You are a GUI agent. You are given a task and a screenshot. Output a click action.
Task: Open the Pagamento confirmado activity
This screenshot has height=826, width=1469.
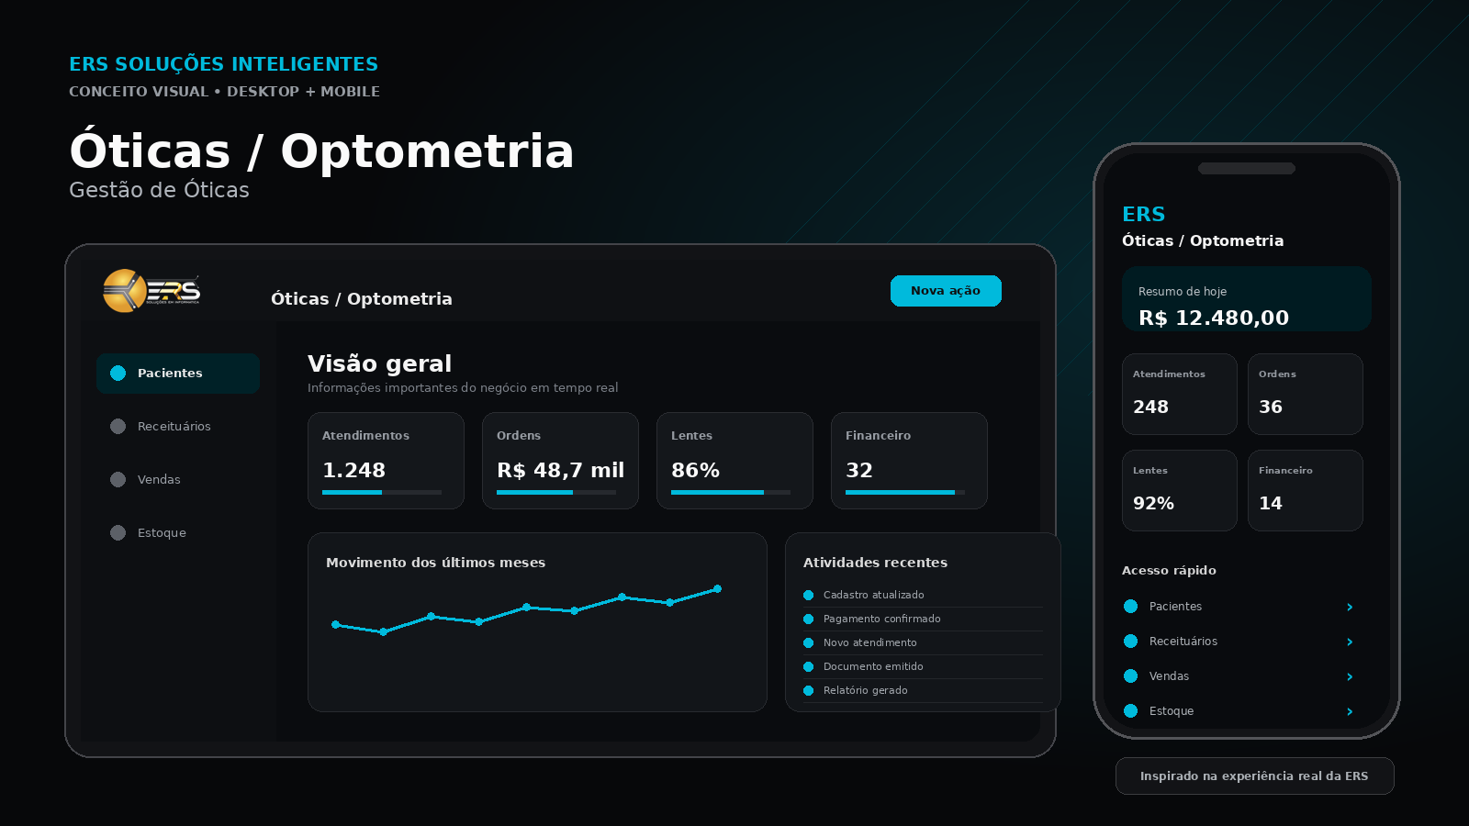(923, 619)
